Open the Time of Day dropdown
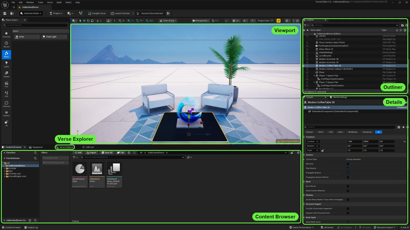The height and width of the screenshot is (230, 410). click(x=168, y=21)
